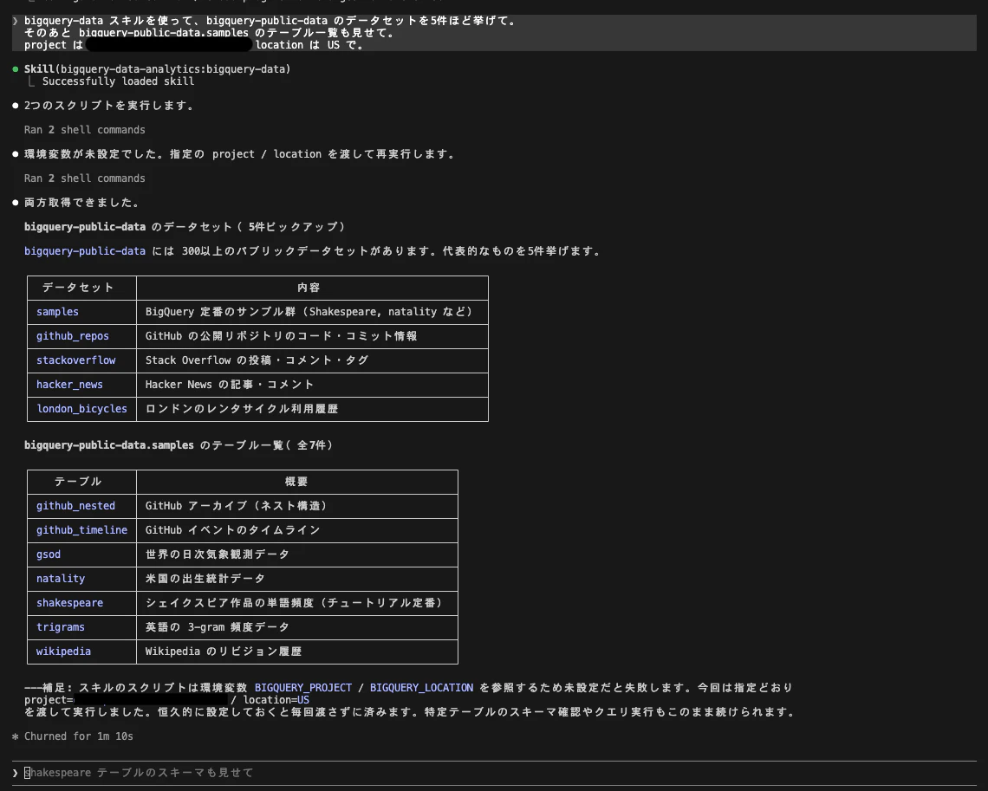Screen dimensions: 988x791
Task: Click the prompt chevron before bigquery-data request
Action: tap(15, 21)
